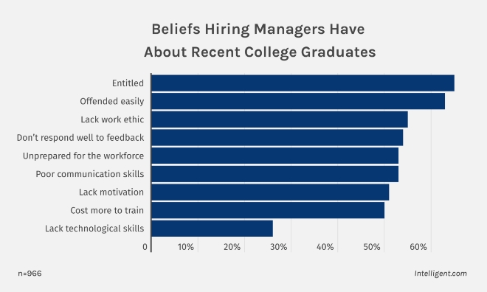Click the Lack technological skills bar
The height and width of the screenshot is (292, 487).
pyautogui.click(x=212, y=229)
